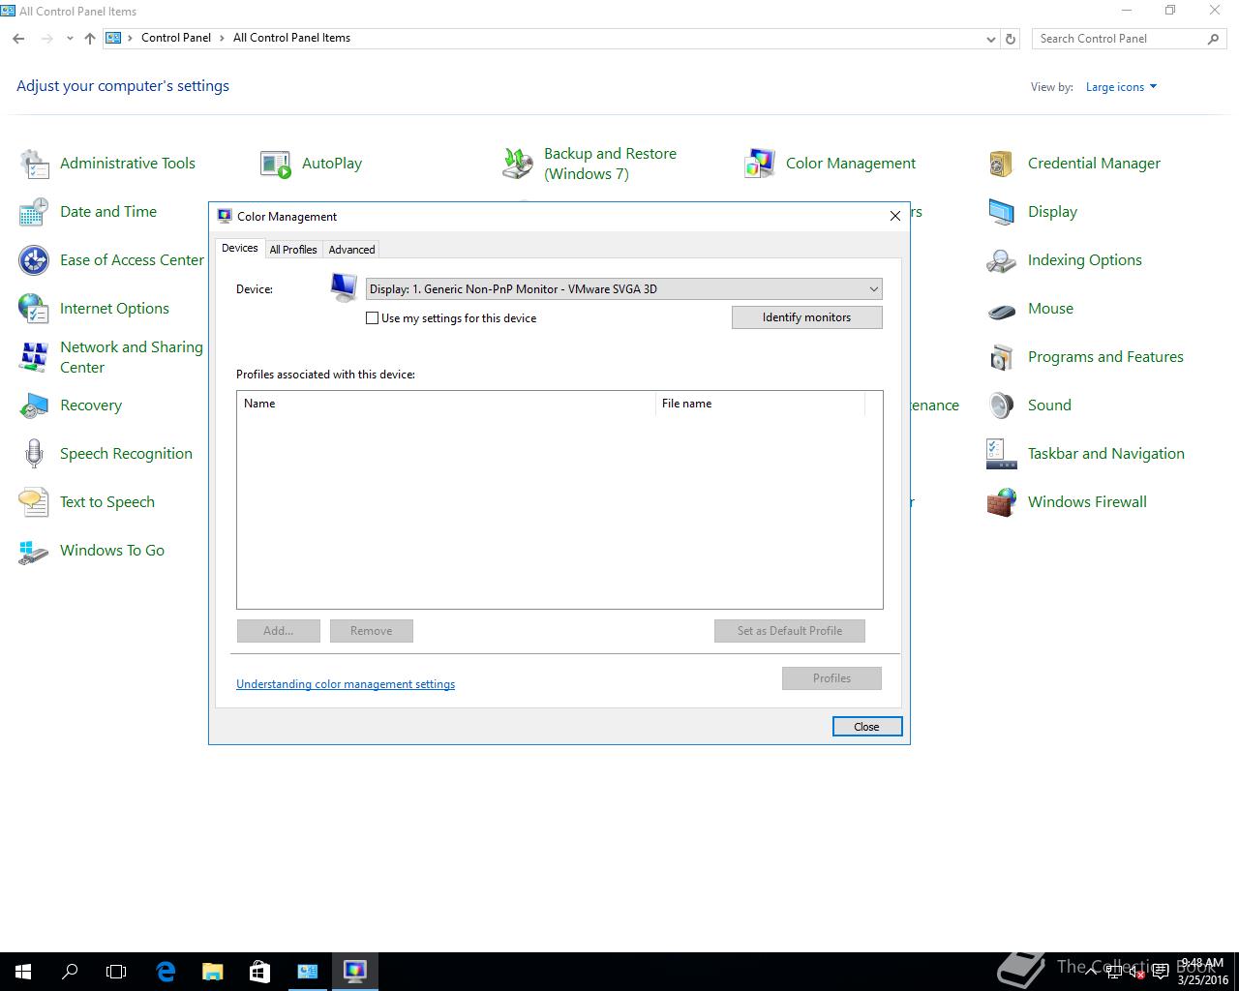1239x991 pixels.
Task: Open Understanding color management settings link
Action: [x=346, y=684]
